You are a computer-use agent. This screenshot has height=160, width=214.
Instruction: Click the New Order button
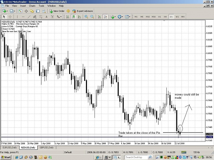click(x=57, y=11)
